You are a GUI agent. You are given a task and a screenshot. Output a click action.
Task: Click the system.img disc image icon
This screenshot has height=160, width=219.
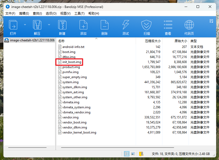(x=60, y=82)
